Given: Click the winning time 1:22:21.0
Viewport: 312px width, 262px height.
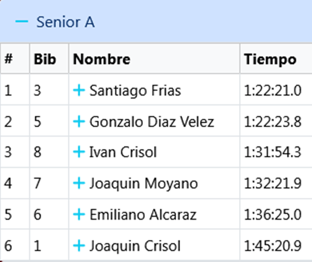Looking at the screenshot, I should (272, 91).
